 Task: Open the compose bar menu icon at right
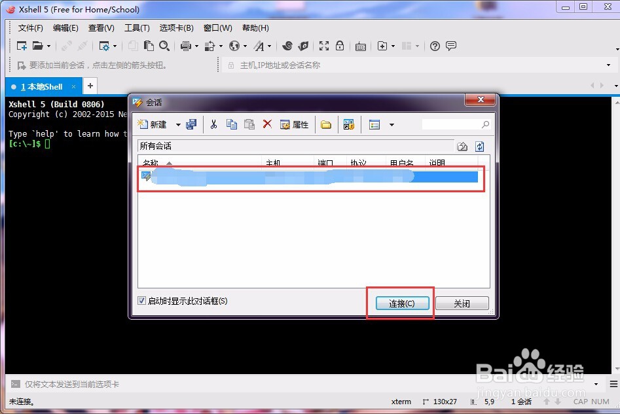coord(613,384)
